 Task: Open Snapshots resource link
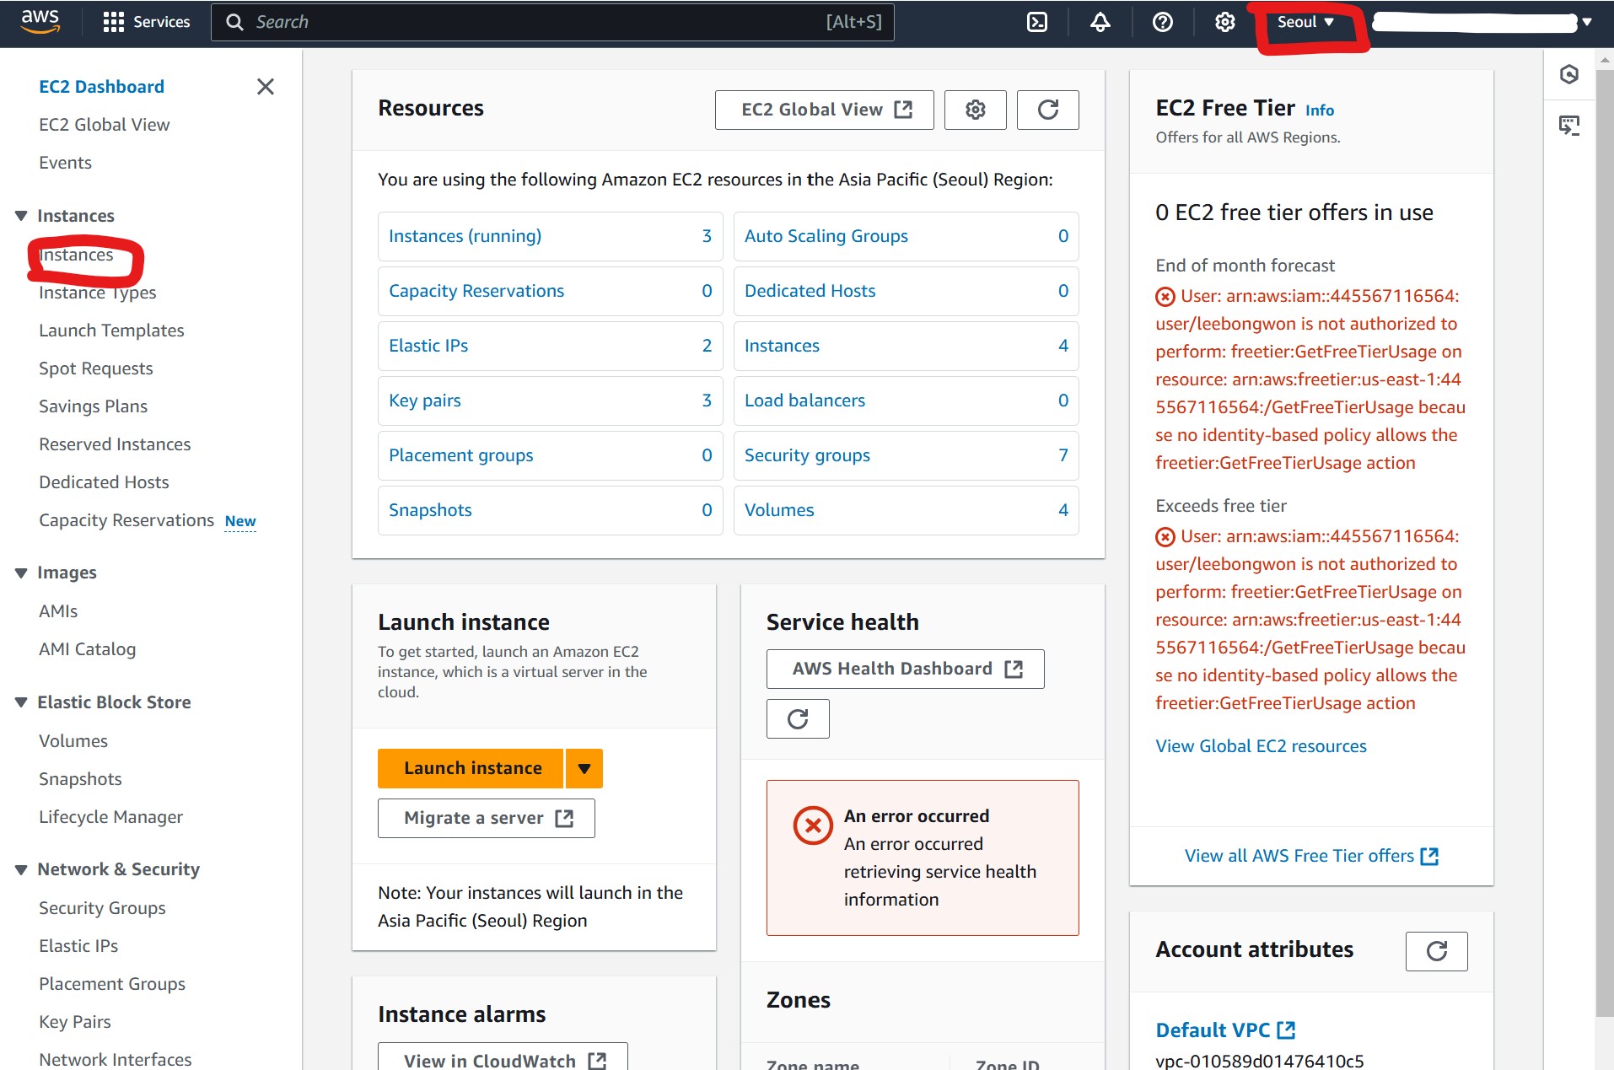pyautogui.click(x=430, y=510)
